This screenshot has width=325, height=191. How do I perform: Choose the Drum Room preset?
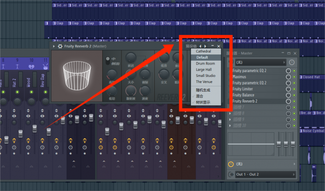(x=206, y=64)
